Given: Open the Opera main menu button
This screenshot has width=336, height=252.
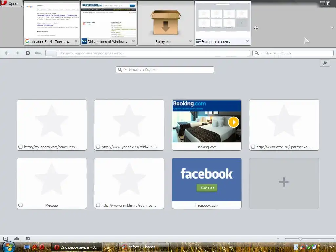Looking at the screenshot, I should pyautogui.click(x=11, y=3).
